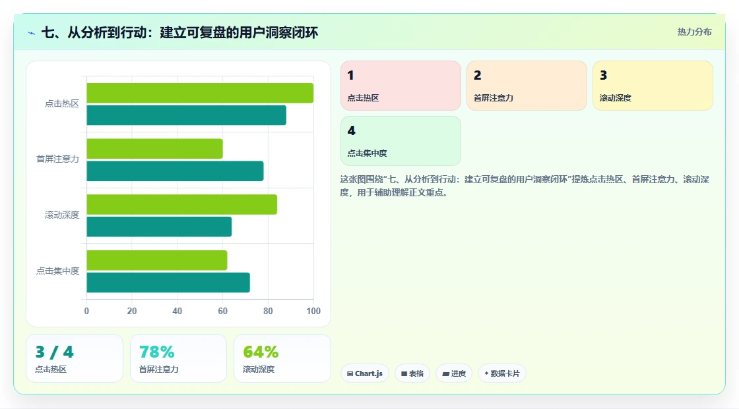Click the small icon before the section title
Viewport: 739px width, 409px height.
pos(32,33)
